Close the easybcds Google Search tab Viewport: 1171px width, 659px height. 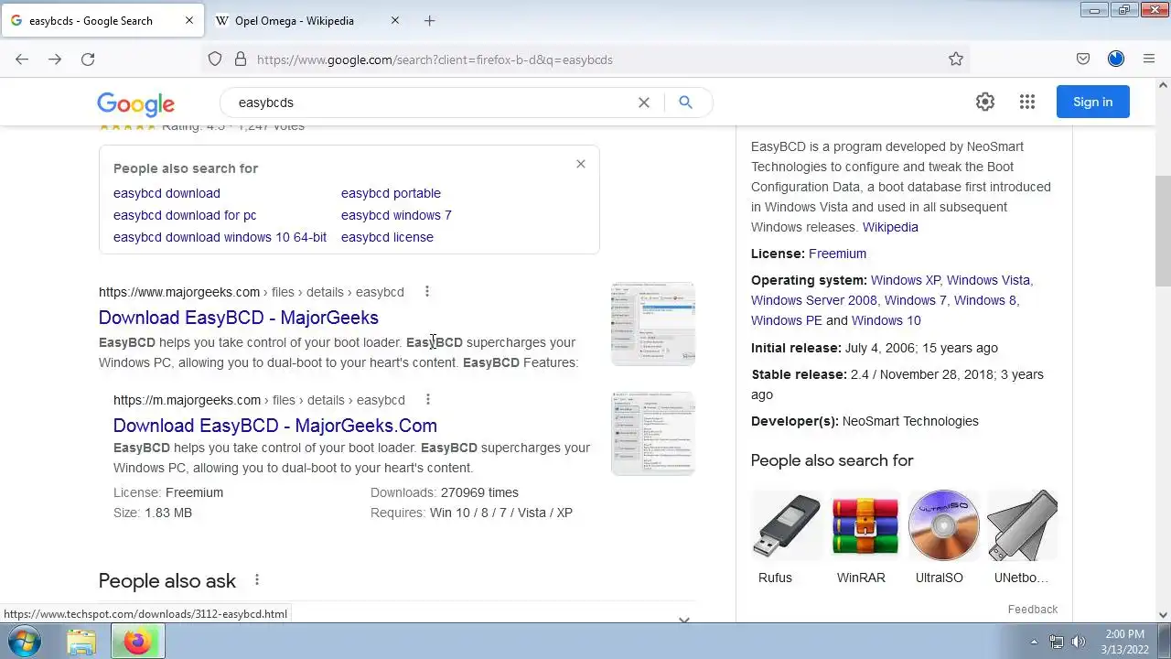point(189,21)
